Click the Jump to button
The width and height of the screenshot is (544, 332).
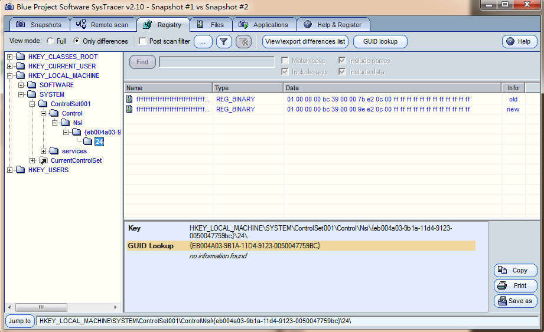[x=19, y=321]
